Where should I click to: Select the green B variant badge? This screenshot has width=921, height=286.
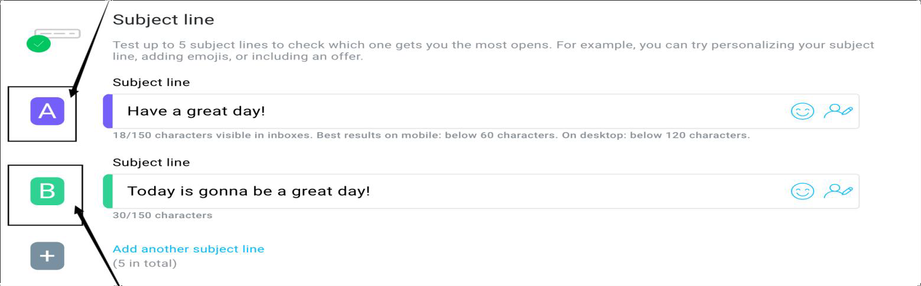pyautogui.click(x=47, y=191)
